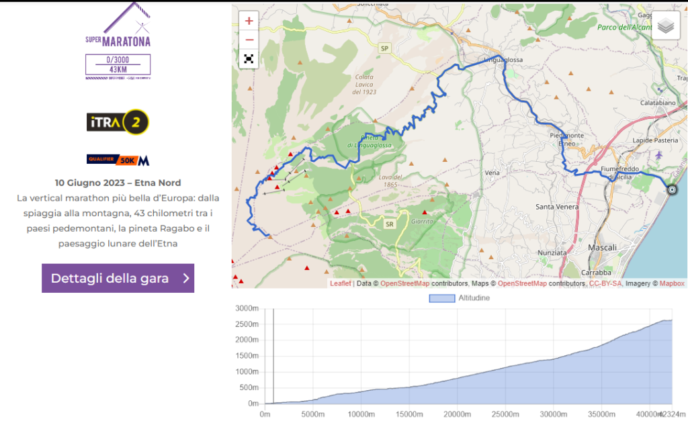Click the Vena village label
The width and height of the screenshot is (688, 423).
(x=492, y=173)
